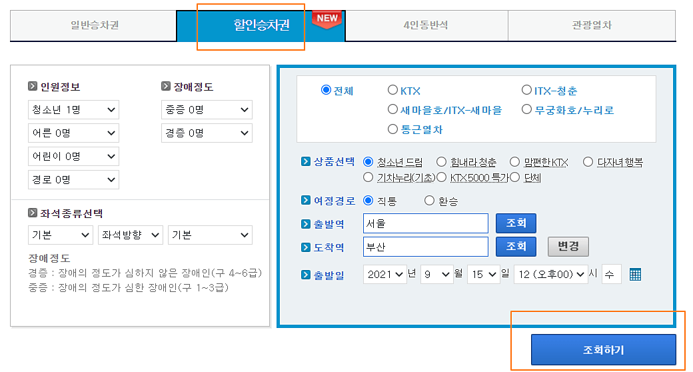Click the blue arrow icon beside 출발역
Screen dimensions: 693x372
(305, 224)
